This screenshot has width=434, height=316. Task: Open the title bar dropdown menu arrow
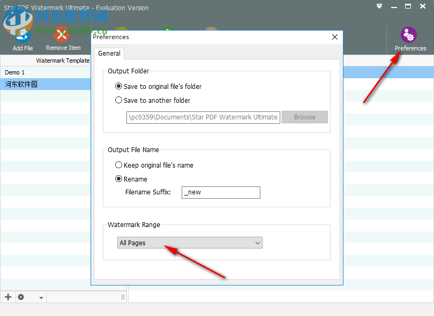pos(379,6)
